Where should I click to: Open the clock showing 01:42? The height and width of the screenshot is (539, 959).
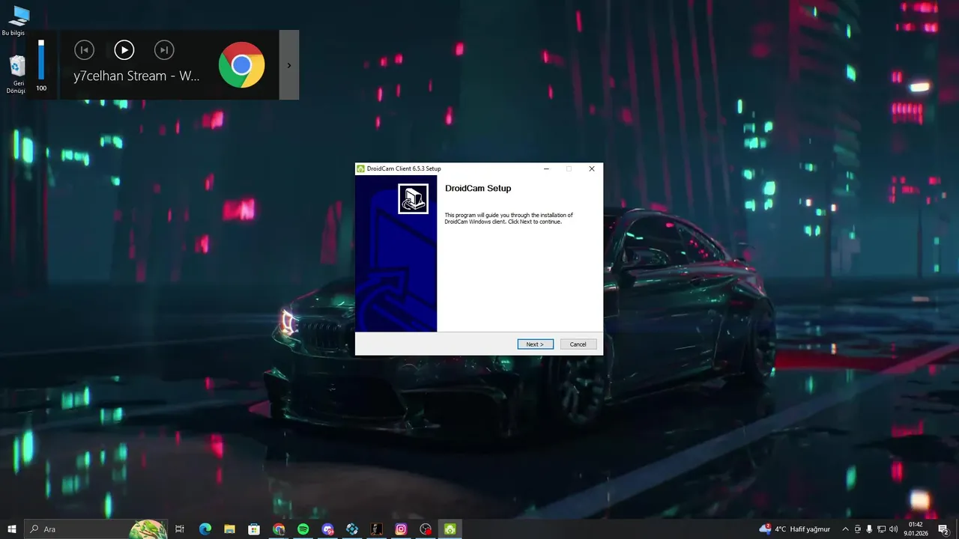coord(916,529)
